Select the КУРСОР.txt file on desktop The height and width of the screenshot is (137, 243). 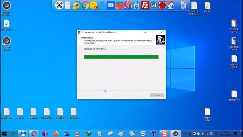point(74,113)
